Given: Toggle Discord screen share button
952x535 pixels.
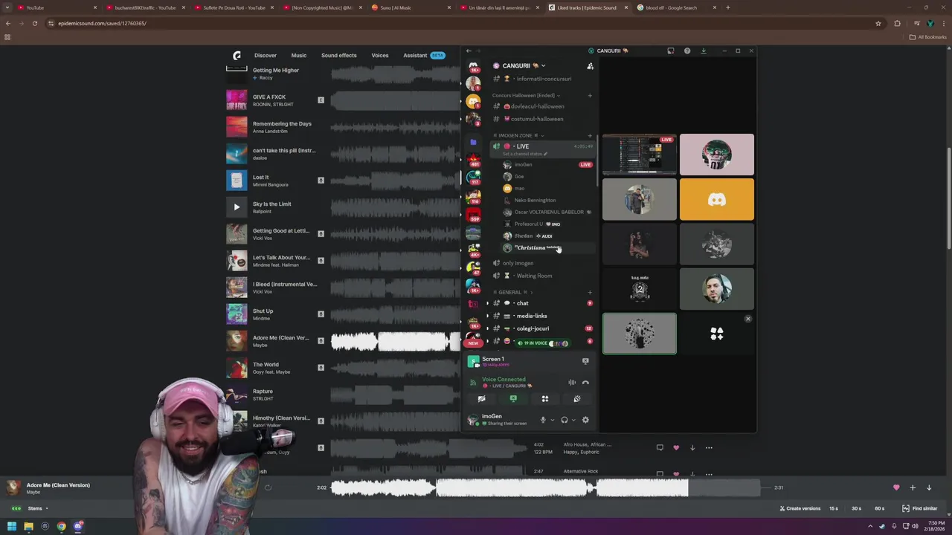Looking at the screenshot, I should point(513,399).
